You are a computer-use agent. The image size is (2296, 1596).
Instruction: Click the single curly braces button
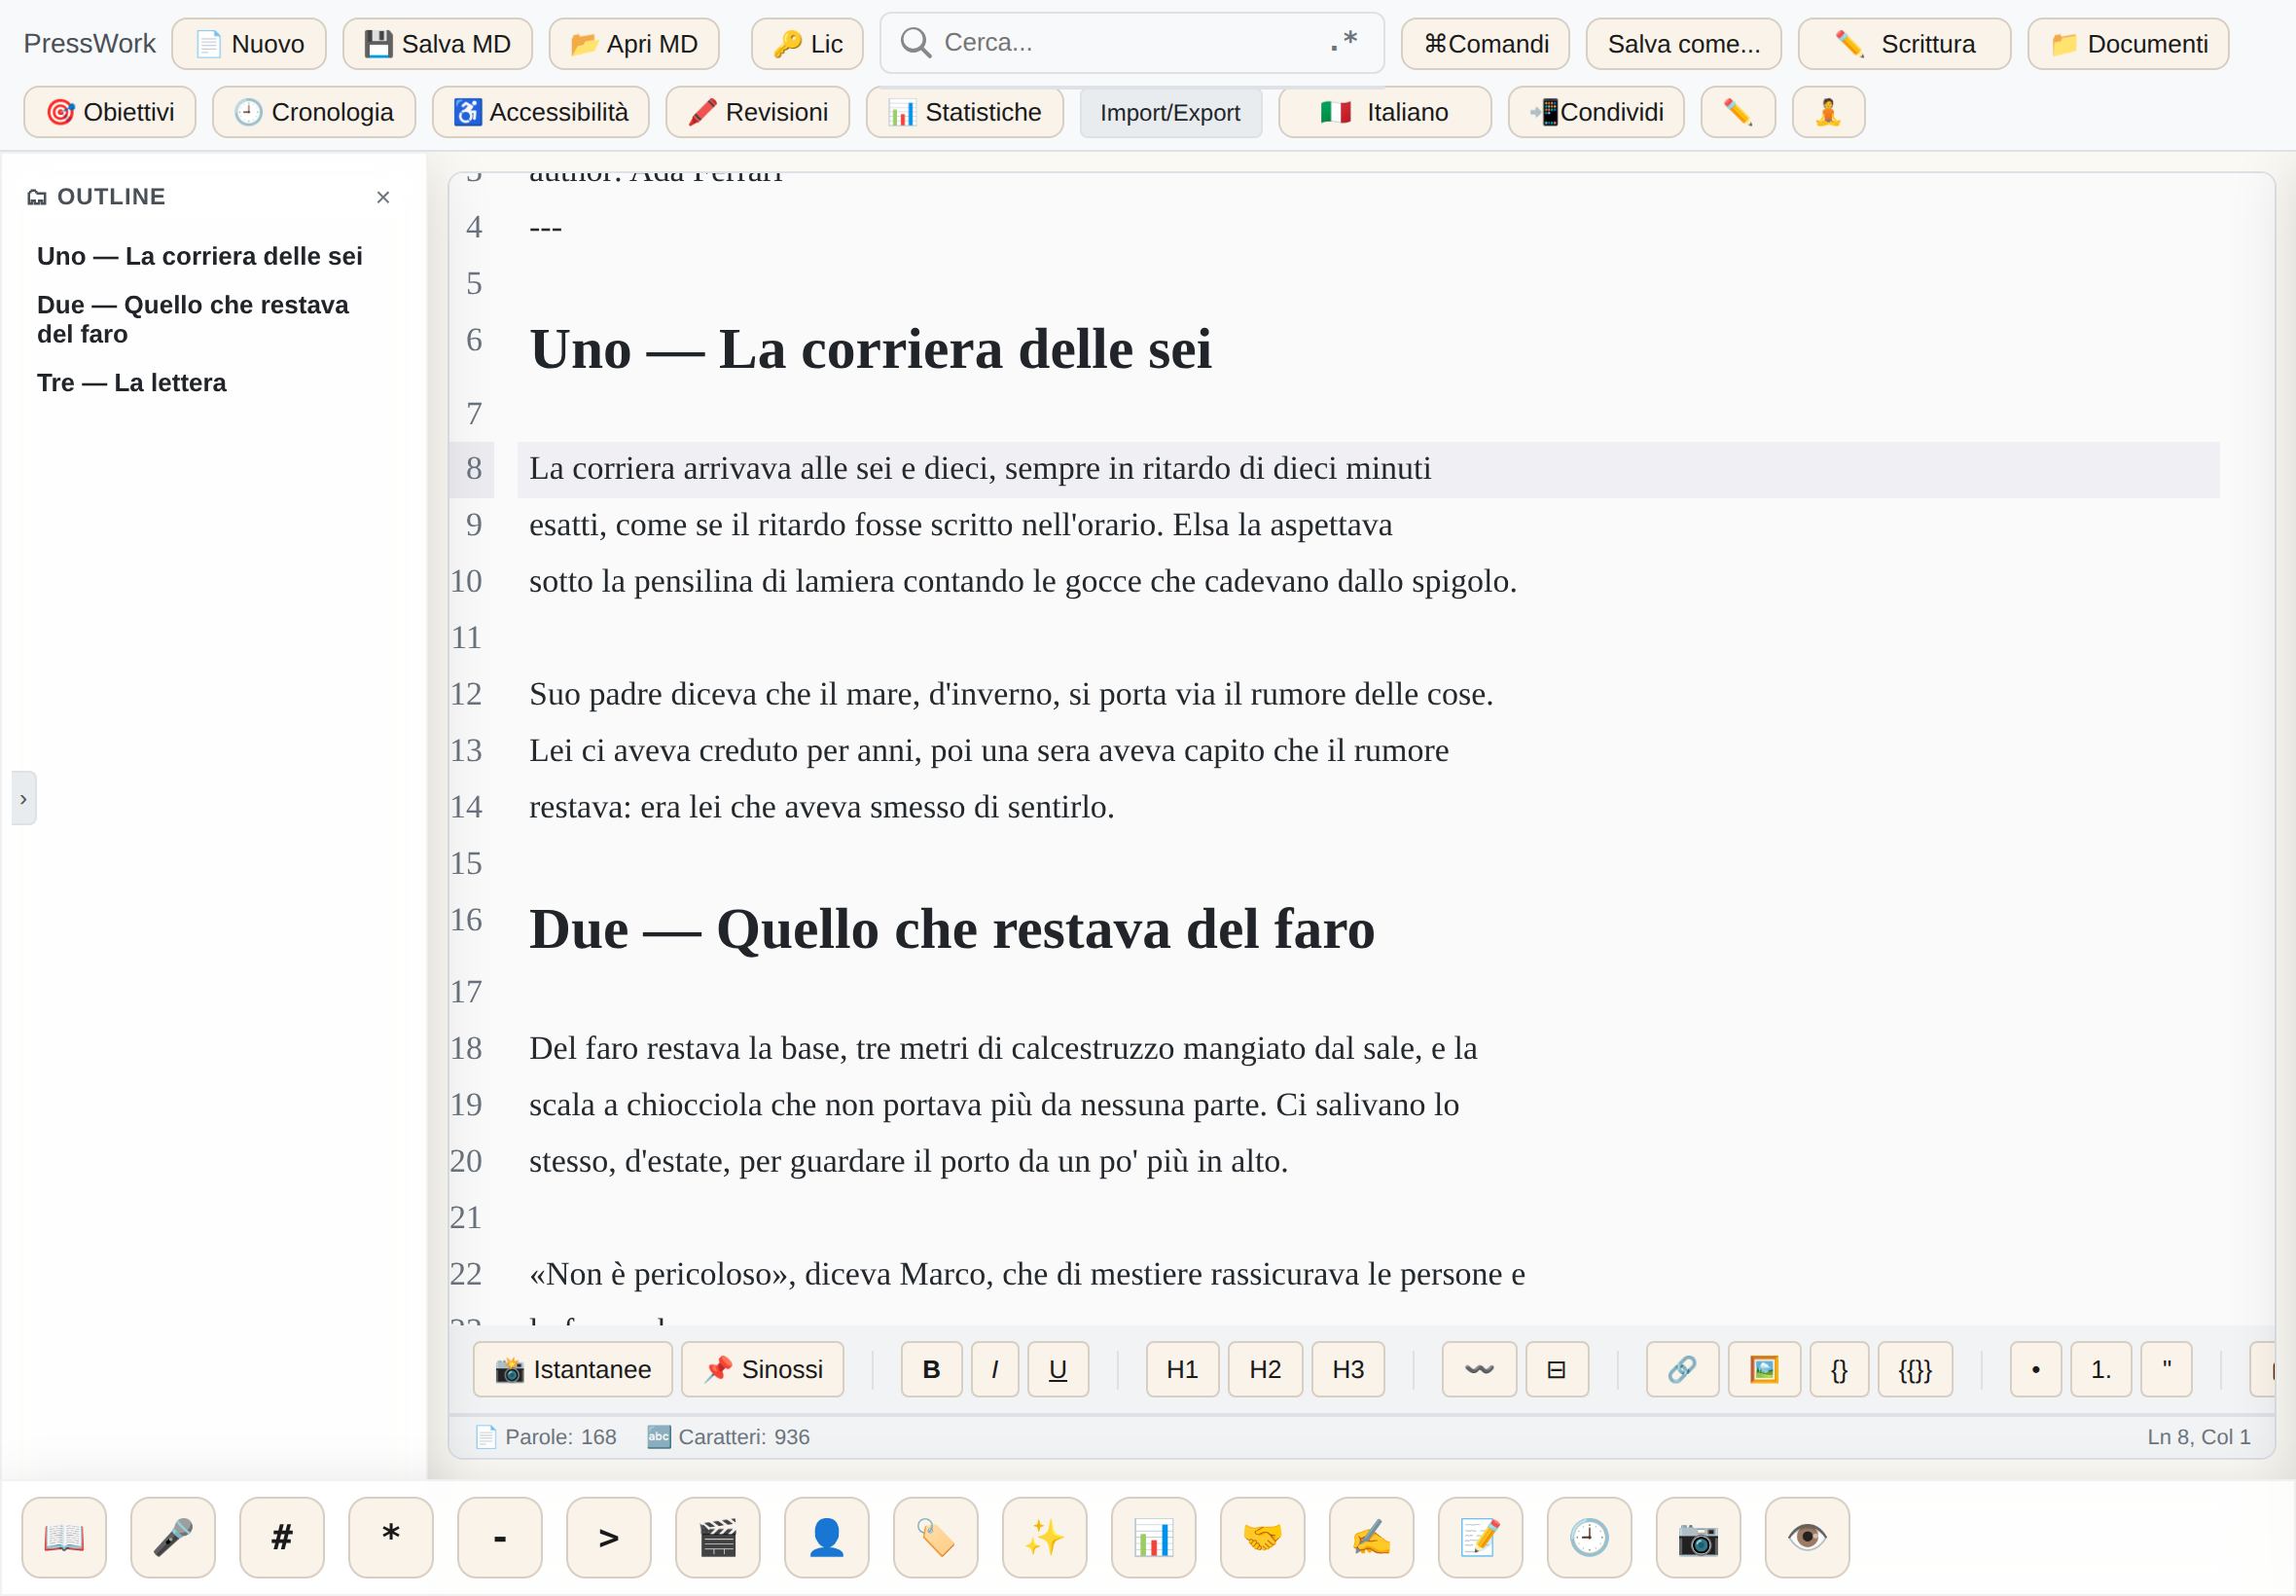point(1839,1369)
